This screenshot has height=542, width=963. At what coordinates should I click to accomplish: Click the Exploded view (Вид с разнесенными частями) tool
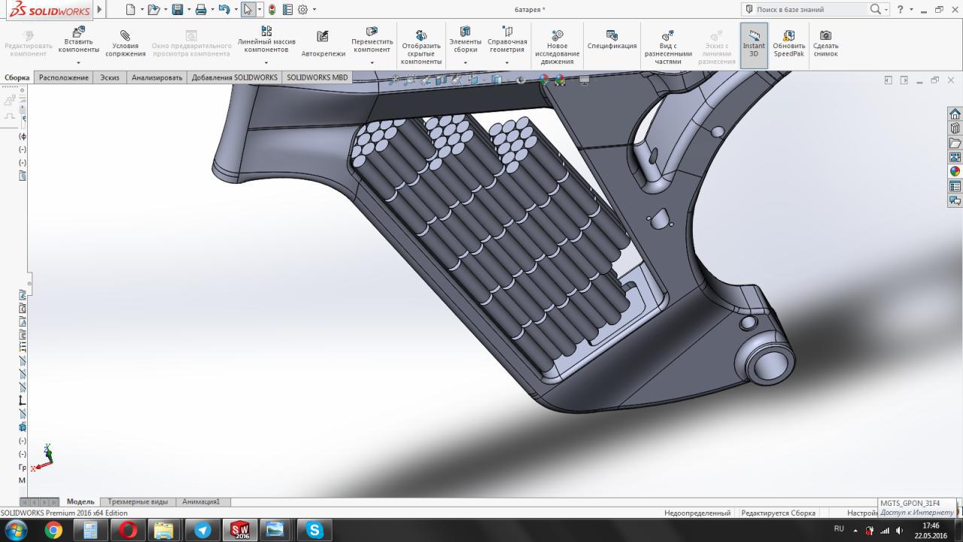pyautogui.click(x=667, y=47)
